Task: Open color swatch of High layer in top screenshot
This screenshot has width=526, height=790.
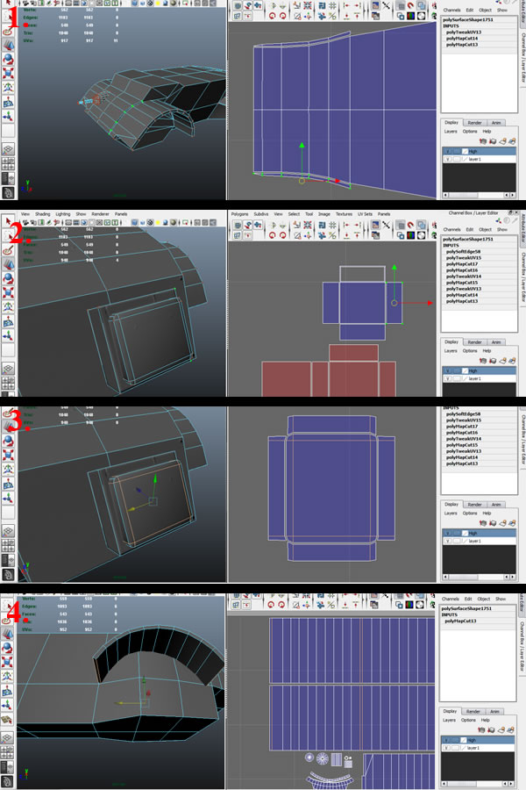Action: coord(465,151)
